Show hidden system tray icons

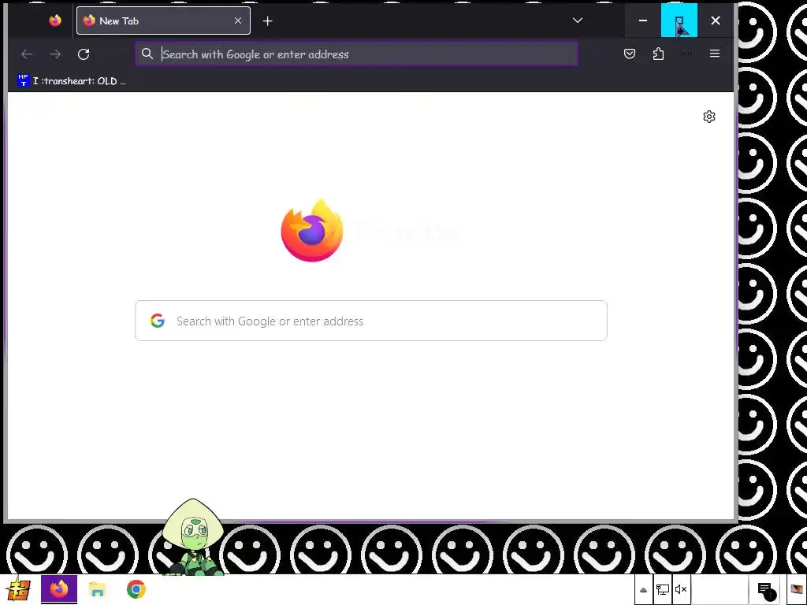click(x=643, y=589)
